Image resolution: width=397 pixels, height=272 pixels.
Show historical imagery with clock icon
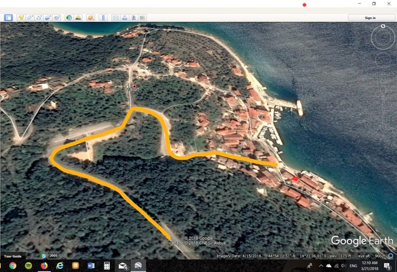click(69, 18)
